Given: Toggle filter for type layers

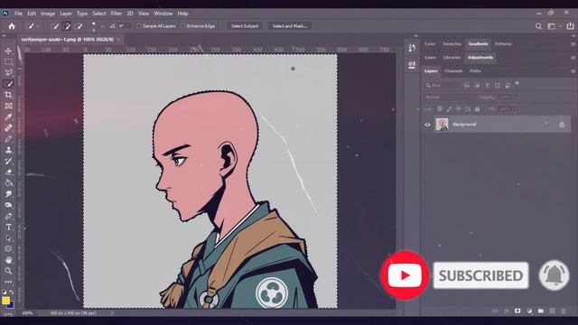Looking at the screenshot, I should point(488,85).
